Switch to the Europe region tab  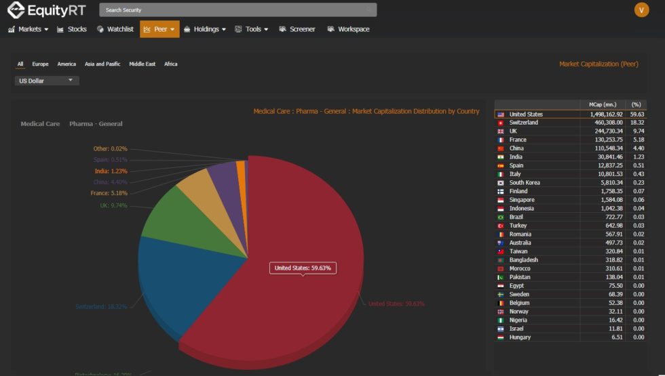click(x=40, y=64)
